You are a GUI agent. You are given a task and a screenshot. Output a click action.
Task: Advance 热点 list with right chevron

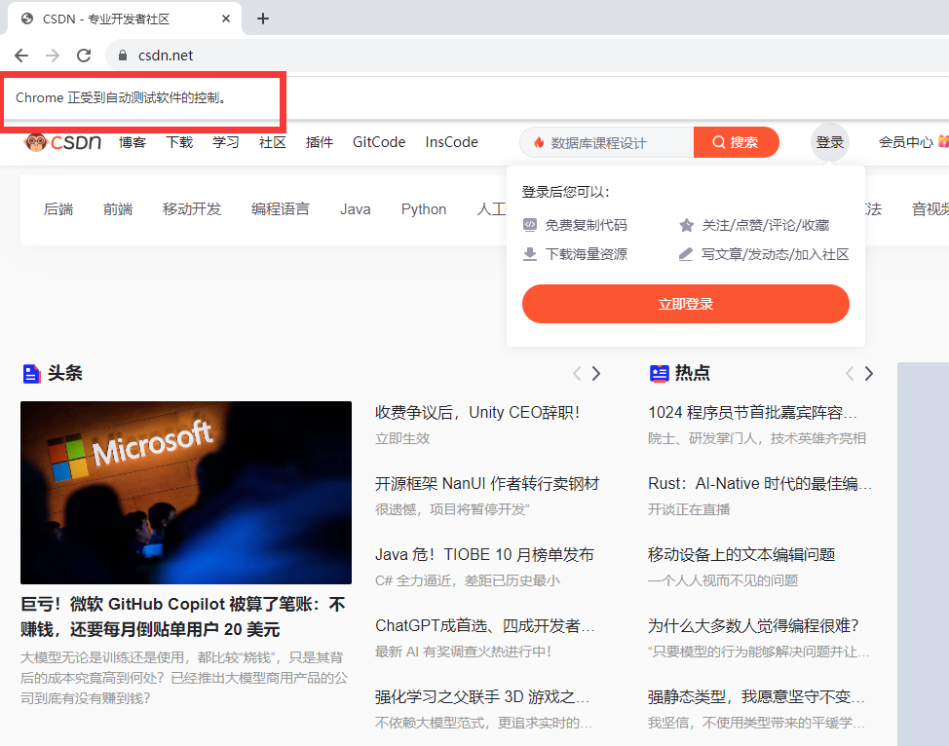[x=869, y=373]
